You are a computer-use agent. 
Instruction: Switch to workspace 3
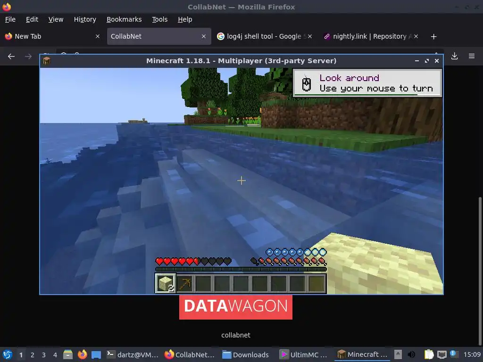coord(44,355)
